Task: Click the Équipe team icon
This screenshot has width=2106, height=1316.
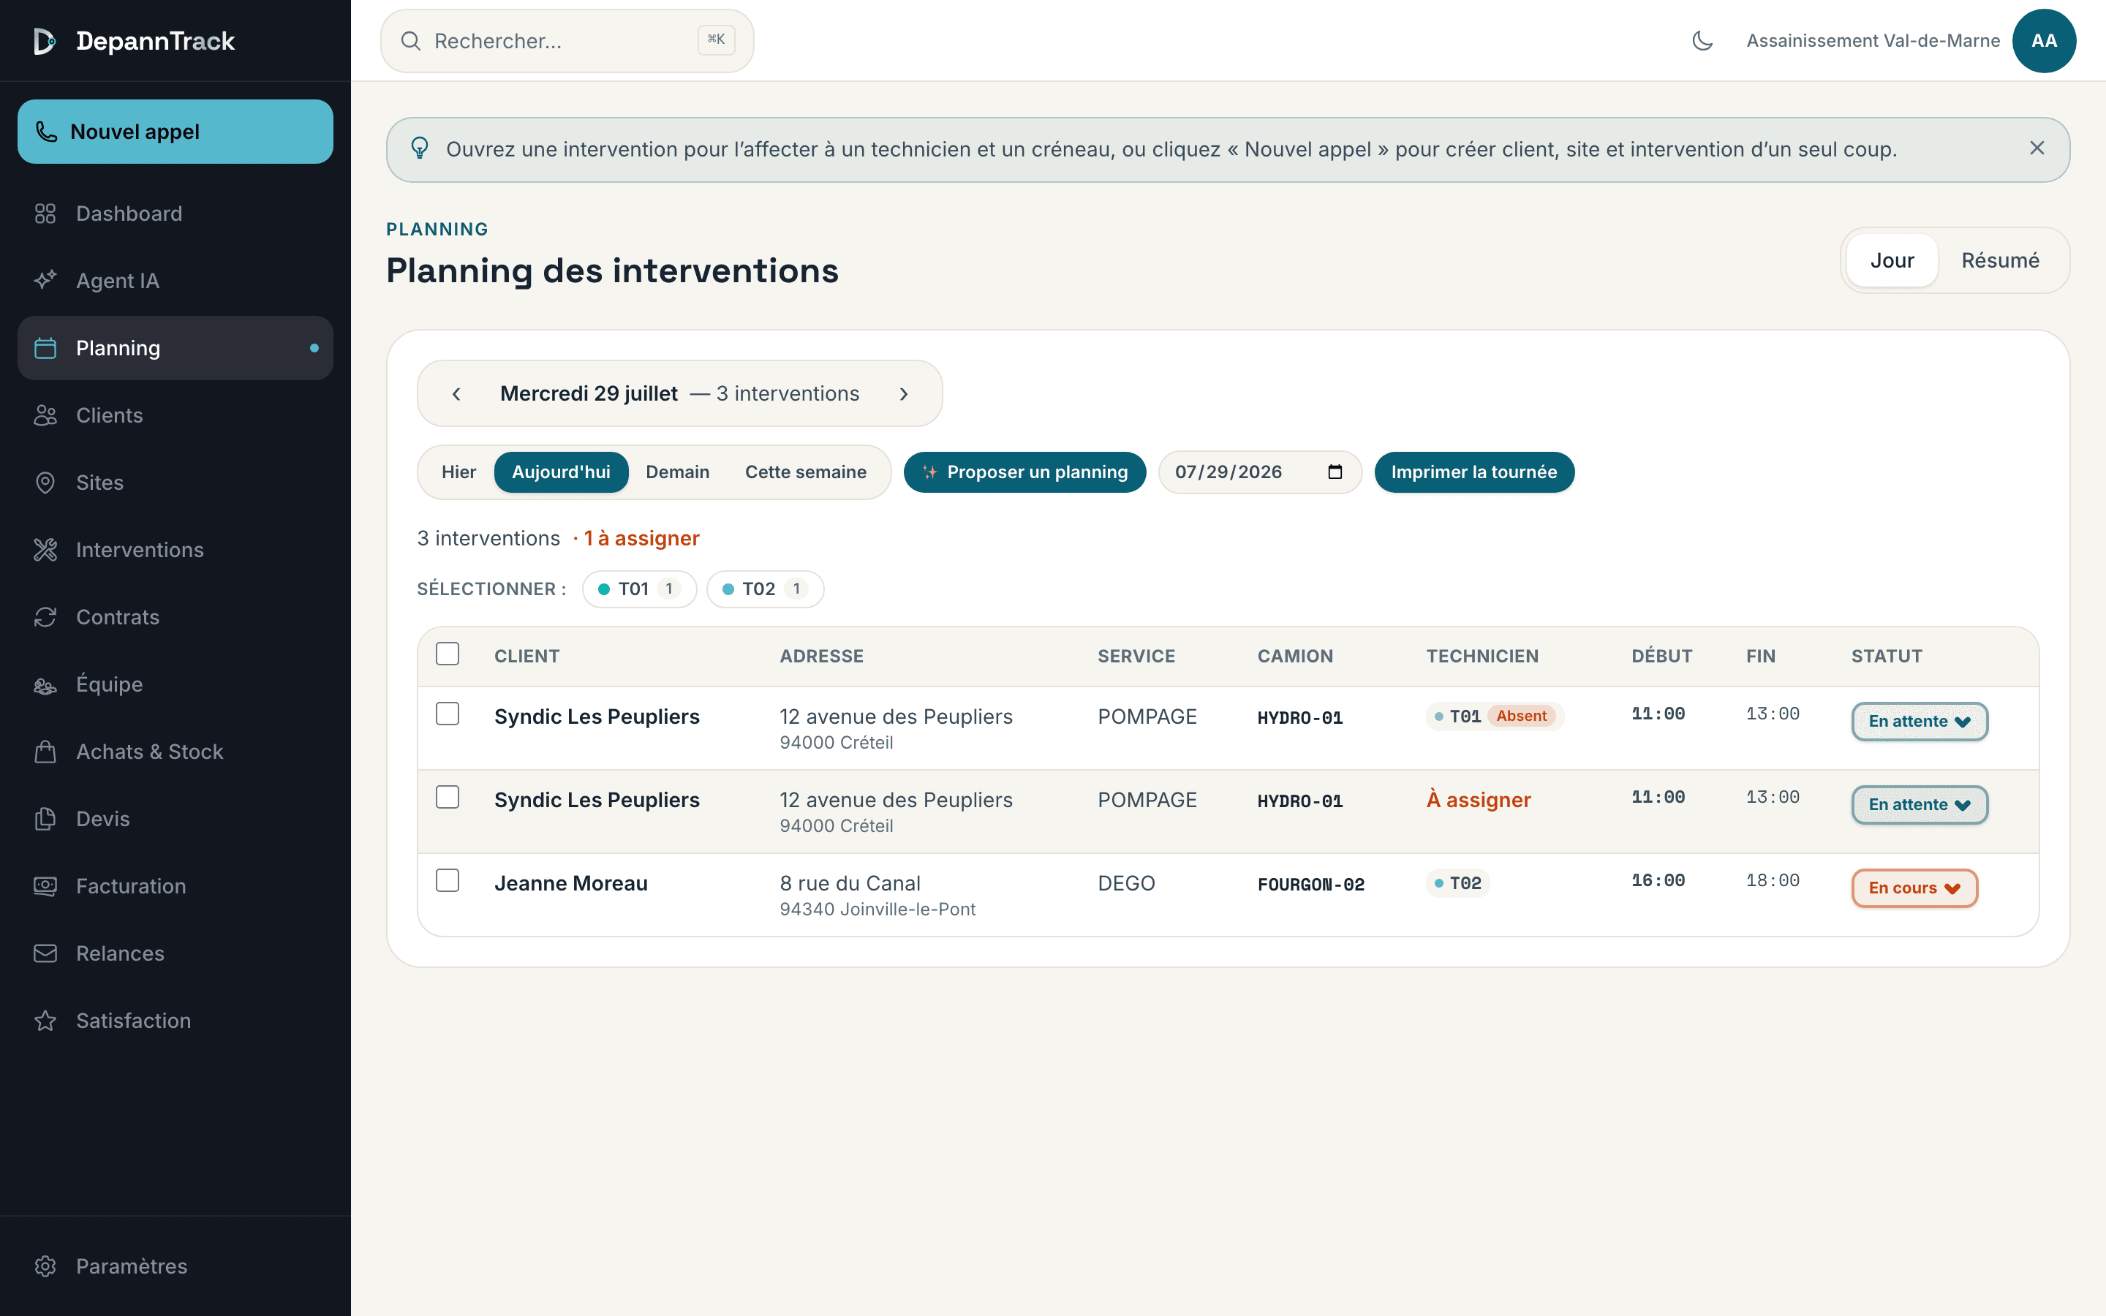Action: (x=45, y=684)
